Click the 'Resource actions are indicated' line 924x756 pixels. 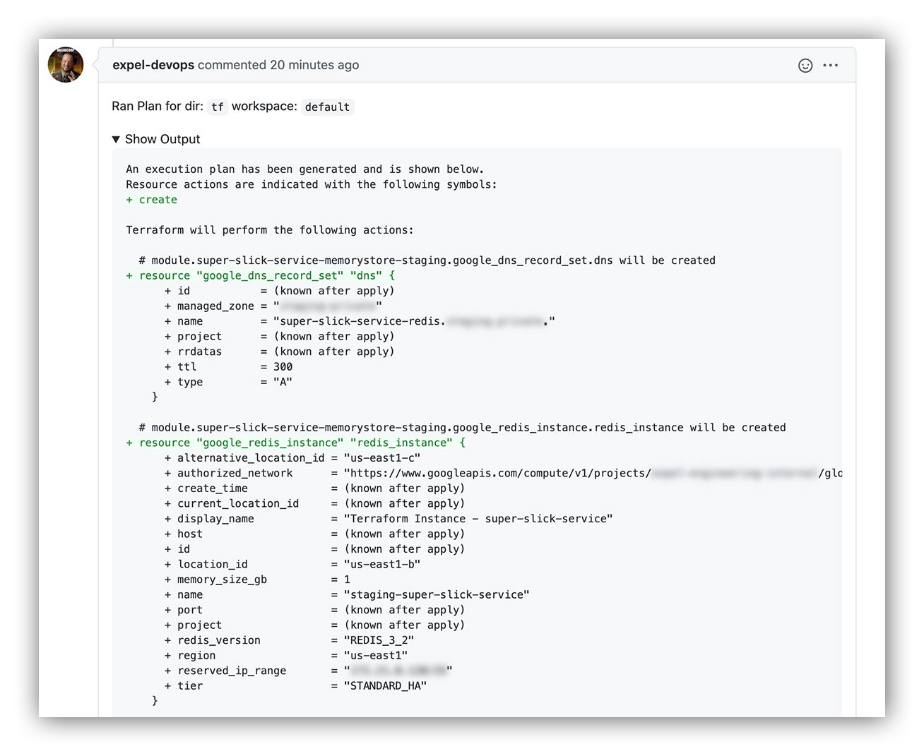pos(312,184)
